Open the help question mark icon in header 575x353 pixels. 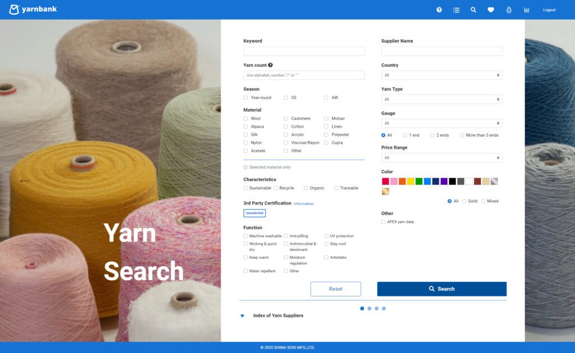click(439, 10)
